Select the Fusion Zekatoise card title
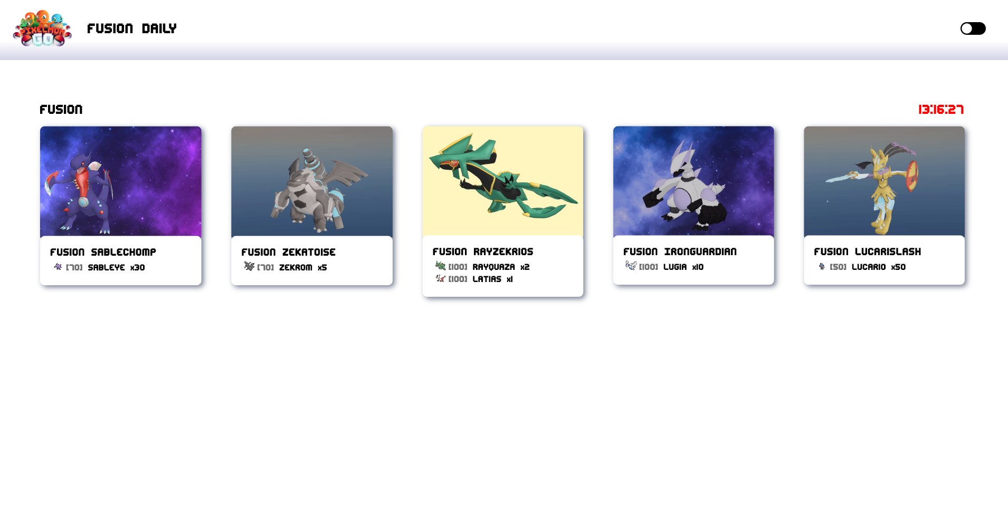This screenshot has width=1008, height=524. (x=289, y=253)
